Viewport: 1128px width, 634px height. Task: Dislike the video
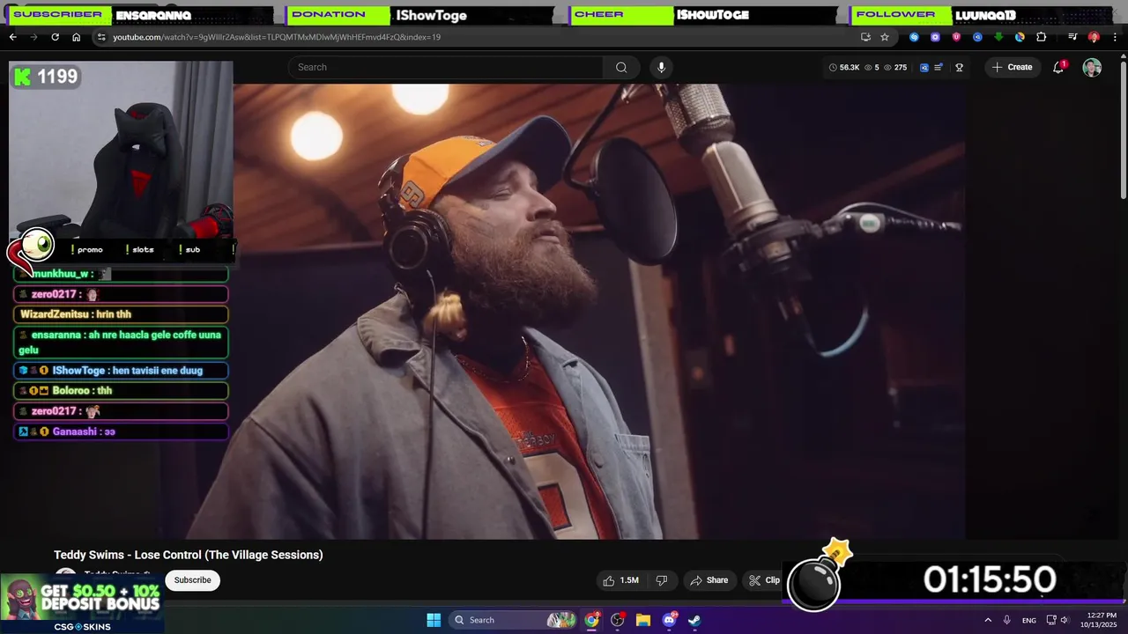tap(661, 580)
